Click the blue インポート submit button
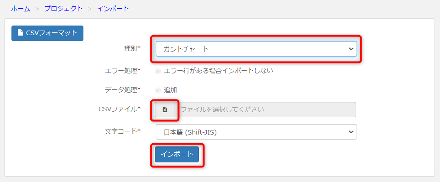The image size is (440, 182). (177, 154)
